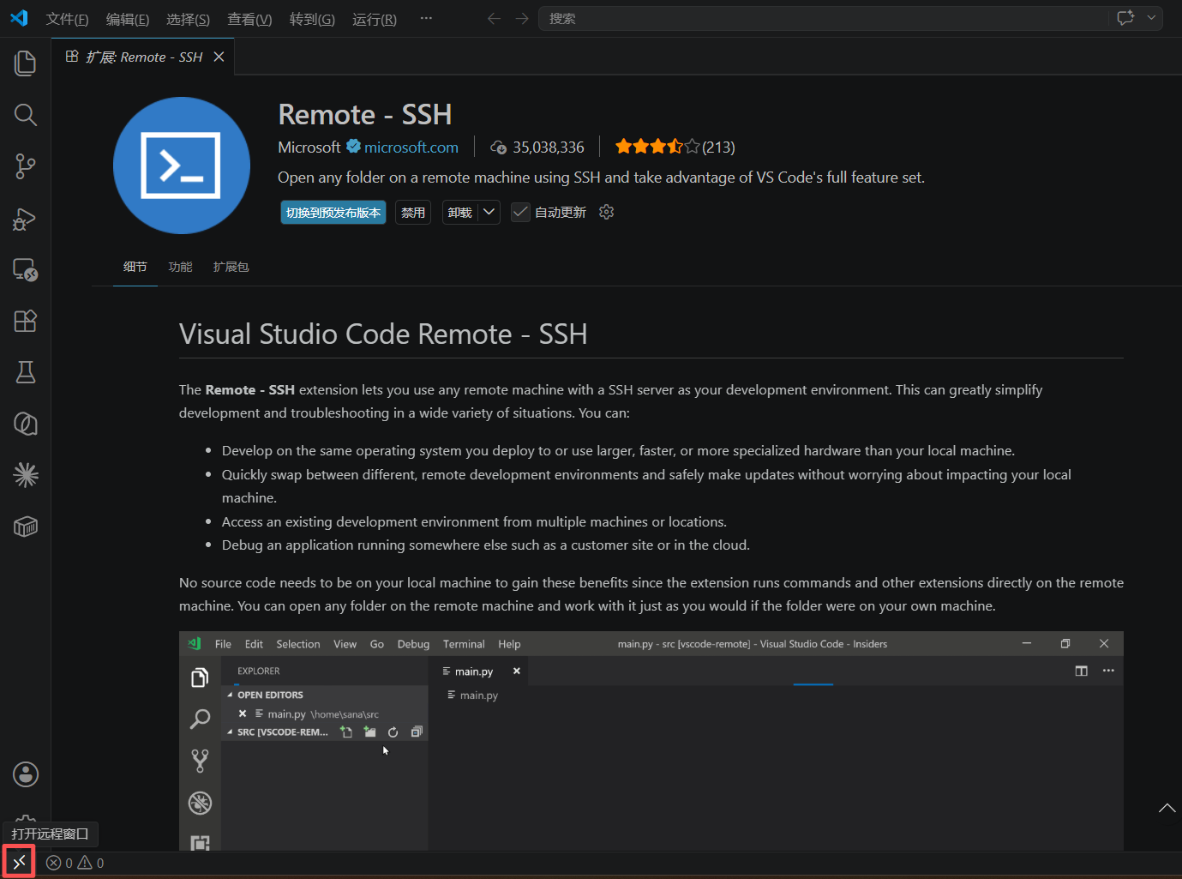Open the 查看(V) menu
Viewport: 1182px width, 879px height.
(249, 19)
